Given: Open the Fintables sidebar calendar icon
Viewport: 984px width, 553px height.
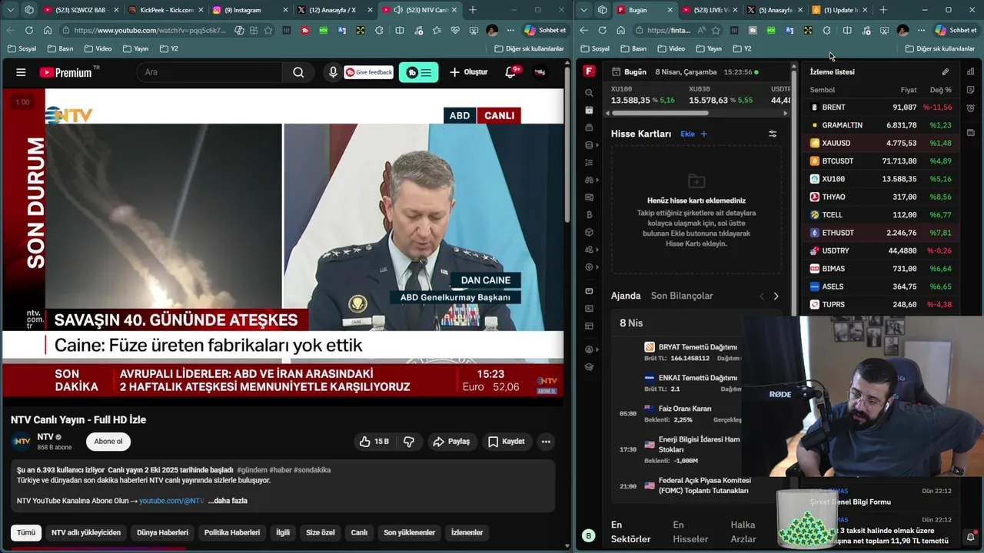Looking at the screenshot, I should point(589,110).
